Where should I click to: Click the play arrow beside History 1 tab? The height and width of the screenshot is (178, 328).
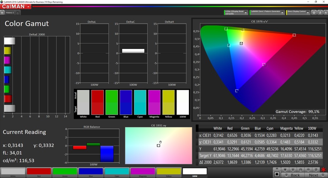click(2, 12)
